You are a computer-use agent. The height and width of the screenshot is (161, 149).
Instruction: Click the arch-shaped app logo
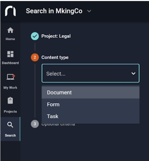[x=10, y=11]
